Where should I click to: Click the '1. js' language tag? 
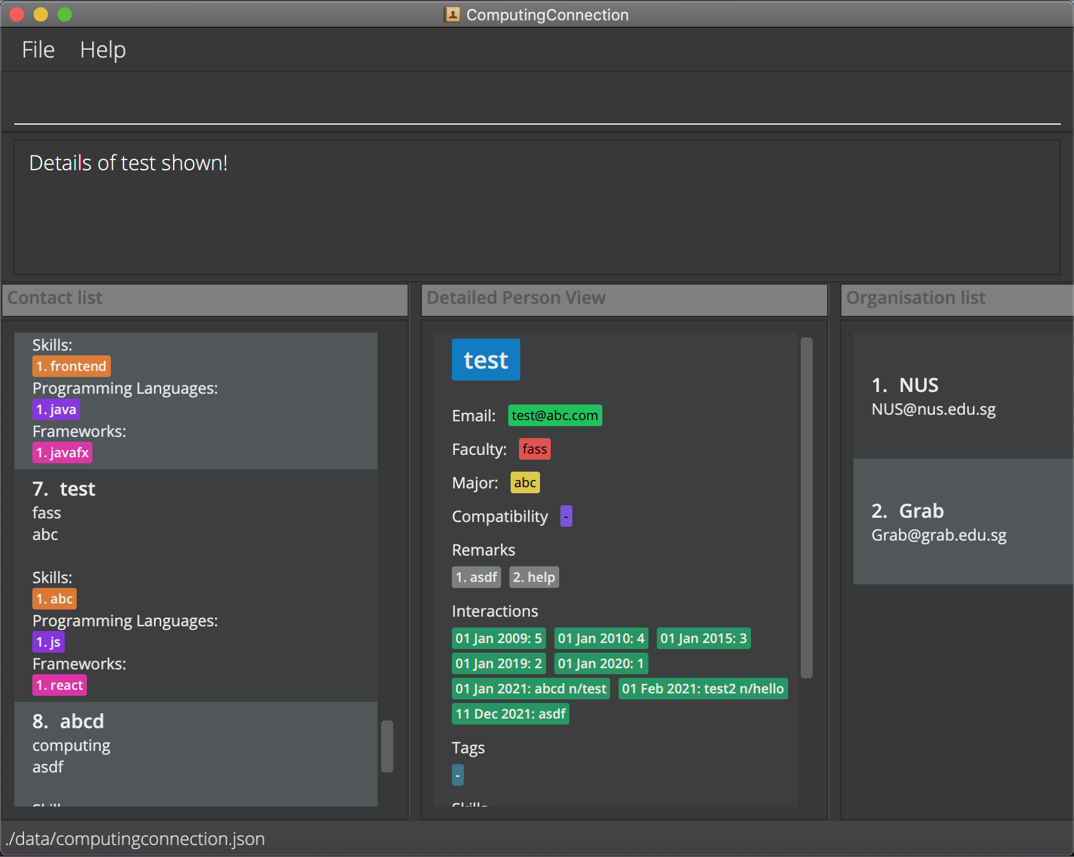click(49, 642)
